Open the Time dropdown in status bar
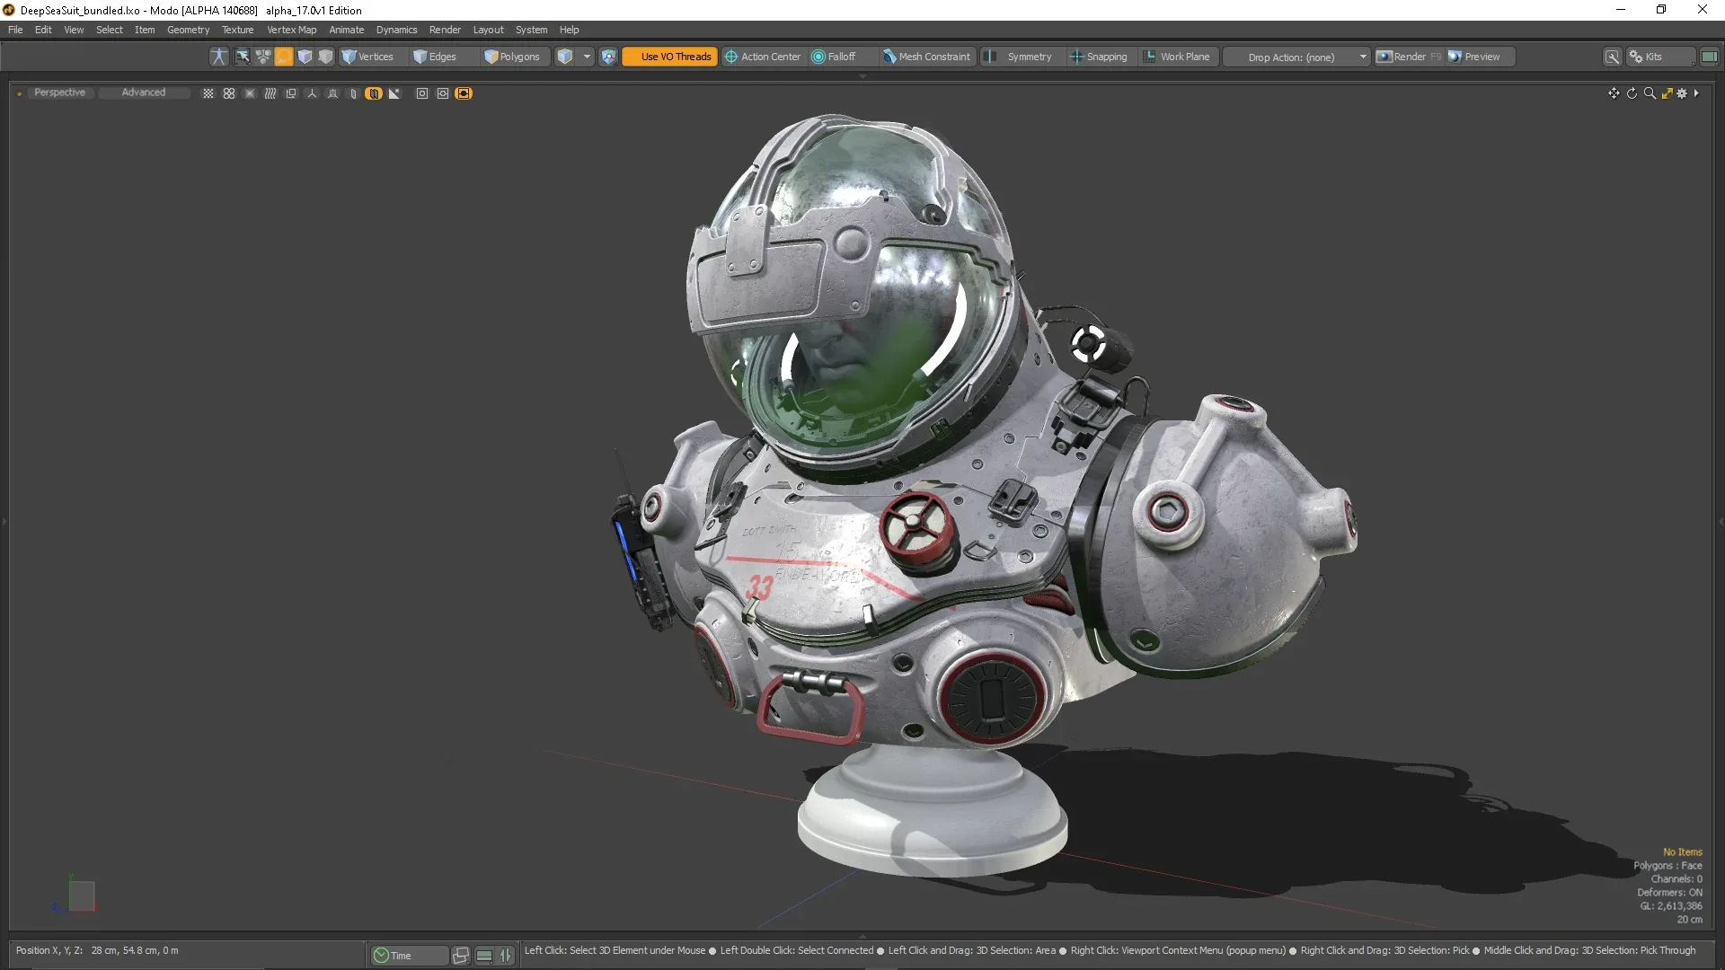Viewport: 1725px width, 970px height. point(409,956)
